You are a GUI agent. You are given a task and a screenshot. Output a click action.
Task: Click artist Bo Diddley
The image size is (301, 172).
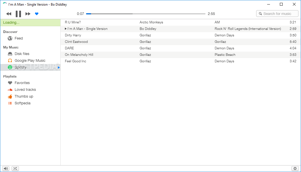pos(148,29)
